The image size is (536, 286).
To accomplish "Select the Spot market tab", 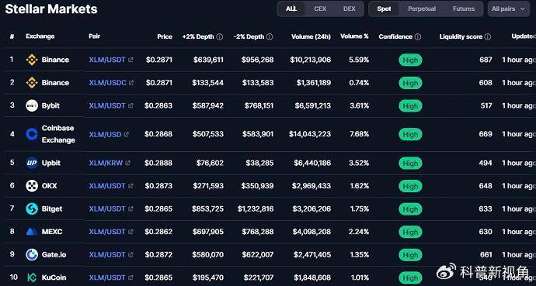I will tap(384, 9).
